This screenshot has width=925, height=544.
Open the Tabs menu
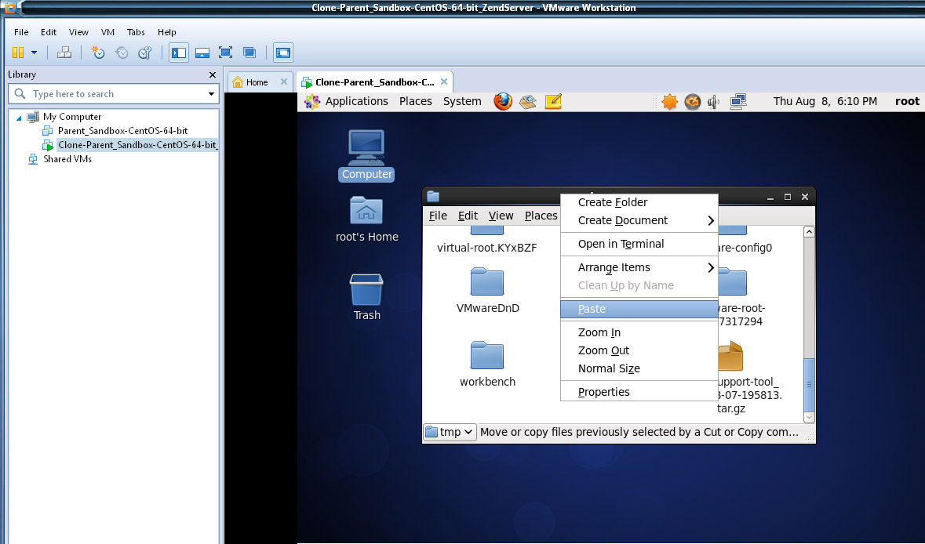pos(136,32)
